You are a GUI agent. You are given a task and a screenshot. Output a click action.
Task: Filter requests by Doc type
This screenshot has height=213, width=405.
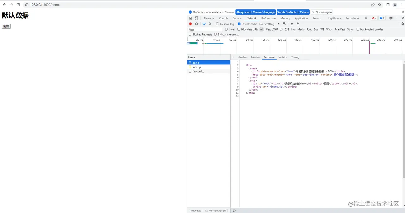pos(316,30)
